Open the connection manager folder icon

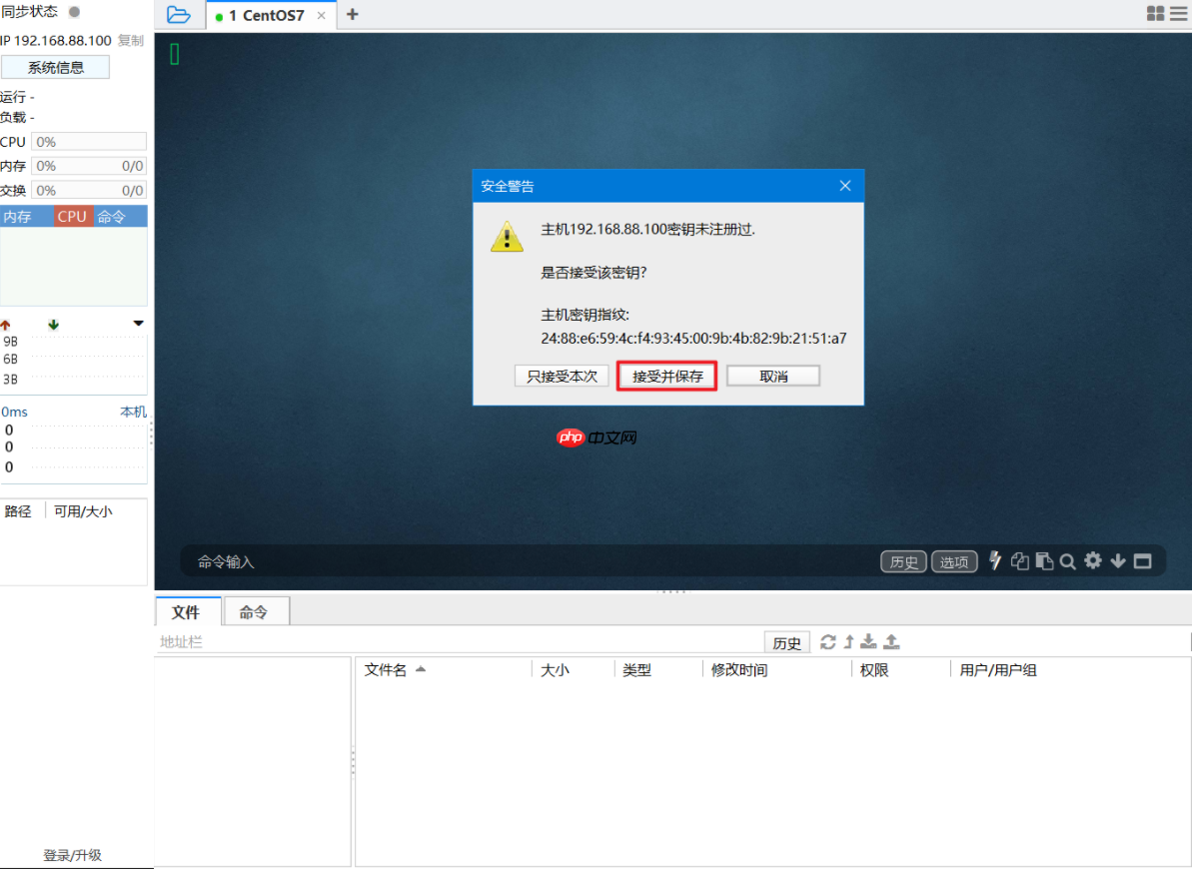(179, 15)
